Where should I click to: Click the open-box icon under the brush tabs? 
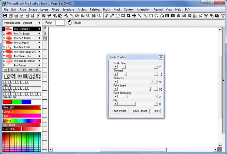(x=7, y=76)
